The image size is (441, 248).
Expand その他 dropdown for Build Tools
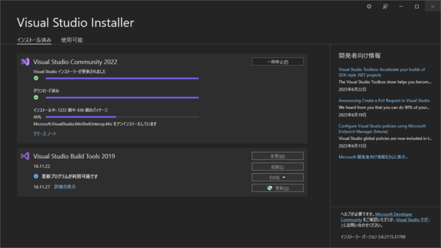278,177
